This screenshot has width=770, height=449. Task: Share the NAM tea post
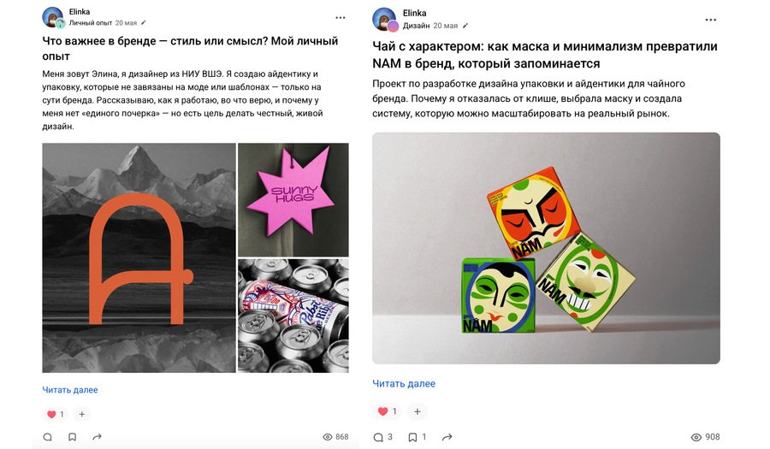pyautogui.click(x=447, y=437)
